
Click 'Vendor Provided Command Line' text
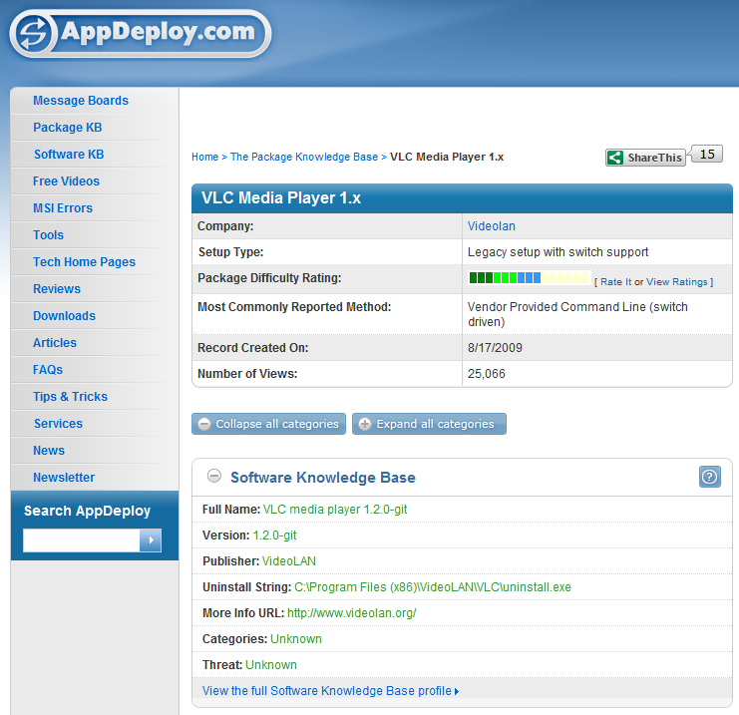pyautogui.click(x=556, y=307)
